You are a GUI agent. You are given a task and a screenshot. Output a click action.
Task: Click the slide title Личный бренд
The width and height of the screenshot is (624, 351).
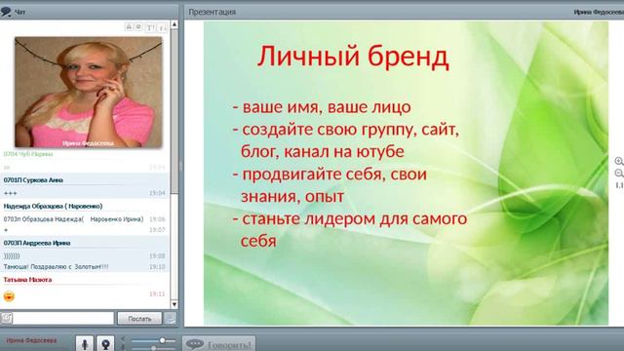click(353, 57)
